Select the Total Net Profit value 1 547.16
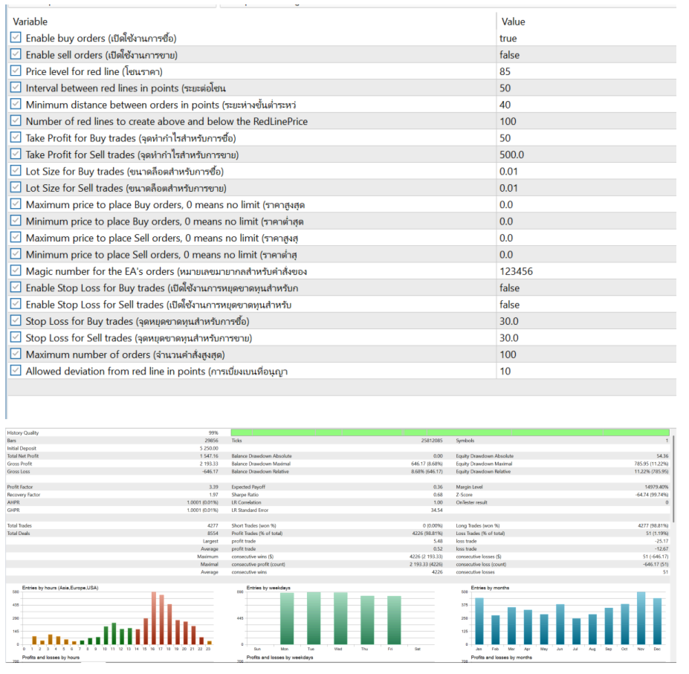Viewport: 689px width, 674px height. pos(209,456)
